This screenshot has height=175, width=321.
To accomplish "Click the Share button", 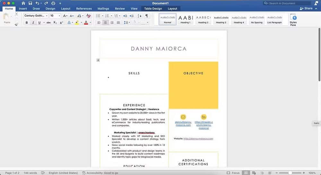I will tap(306, 8).
